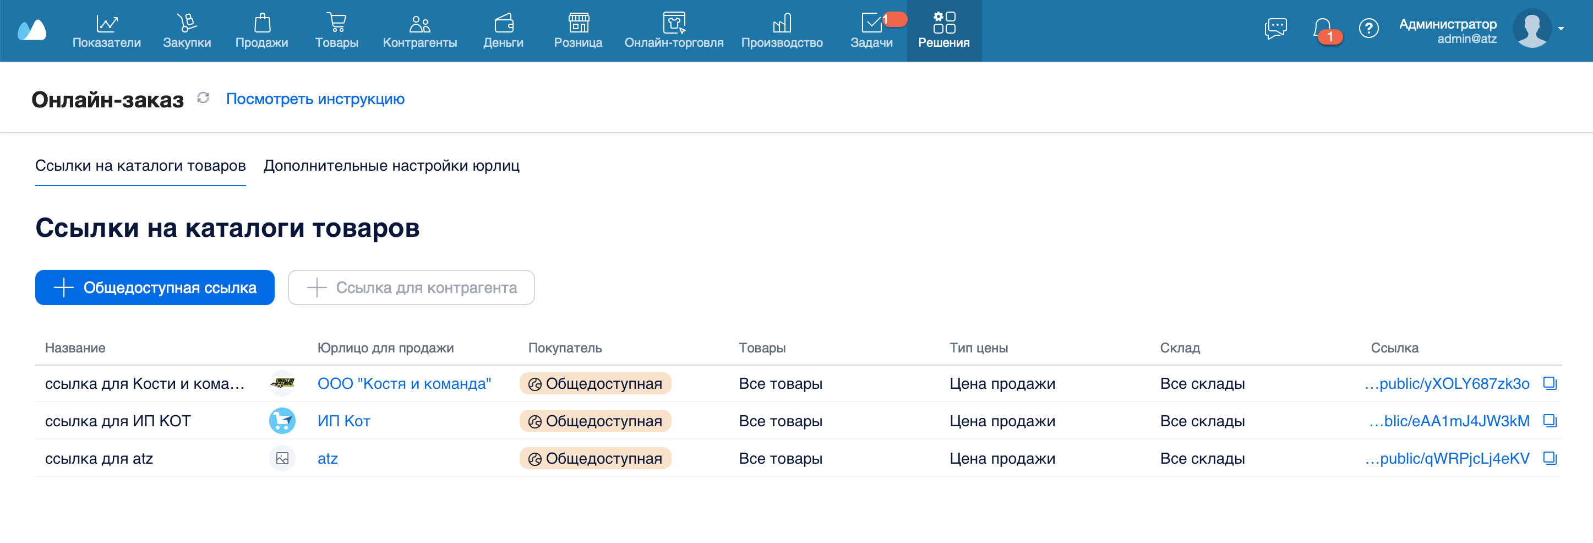Viewport: 1593px width, 543px height.
Task: Click the help question mark icon
Action: tap(1368, 29)
